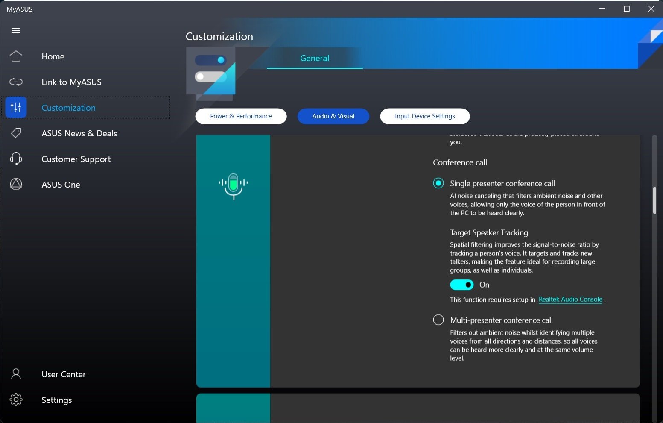Image resolution: width=663 pixels, height=423 pixels.
Task: Turn off Target Speaker Tracking toggle
Action: click(x=461, y=285)
